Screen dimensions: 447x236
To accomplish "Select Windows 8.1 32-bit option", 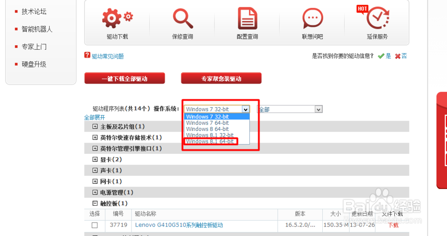I will [217, 135].
